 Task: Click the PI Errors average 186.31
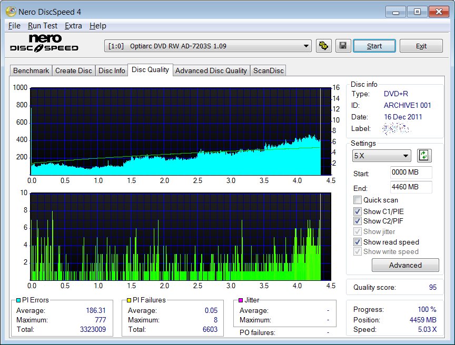[x=96, y=310]
